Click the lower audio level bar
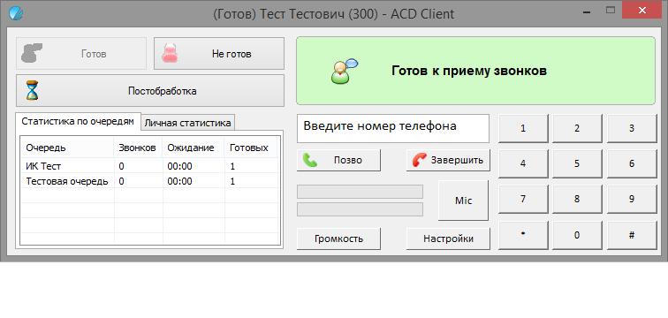The image size is (668, 318). pyautogui.click(x=360, y=209)
